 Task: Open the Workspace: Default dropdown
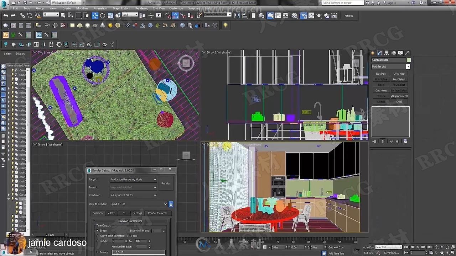(66, 2)
